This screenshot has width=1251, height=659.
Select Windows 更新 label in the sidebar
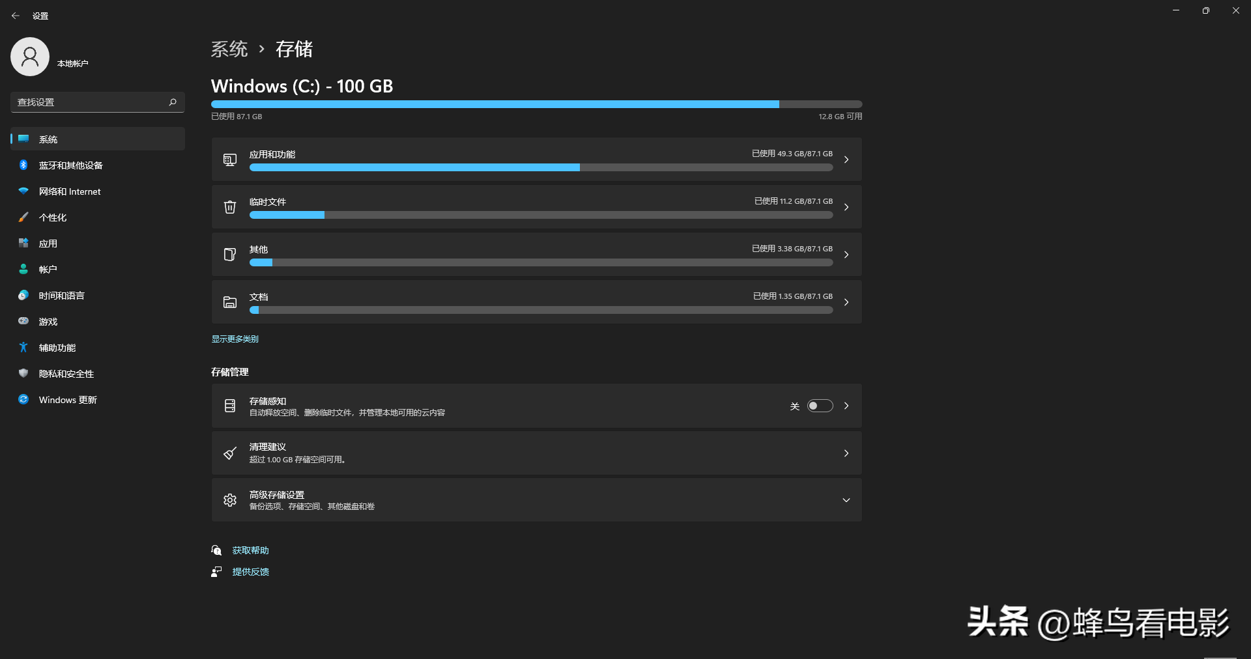point(68,400)
